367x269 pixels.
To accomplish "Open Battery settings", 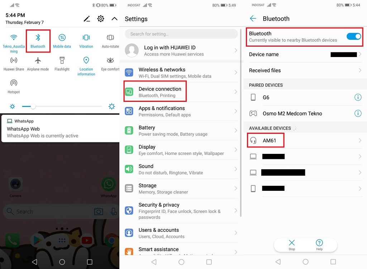I will coord(181,131).
